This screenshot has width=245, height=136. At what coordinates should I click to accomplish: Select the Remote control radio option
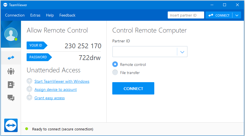pyautogui.click(x=115, y=64)
